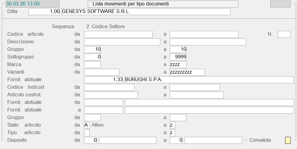
Task: Select the Stato articolo 'da' field with A
Action: click(87, 125)
